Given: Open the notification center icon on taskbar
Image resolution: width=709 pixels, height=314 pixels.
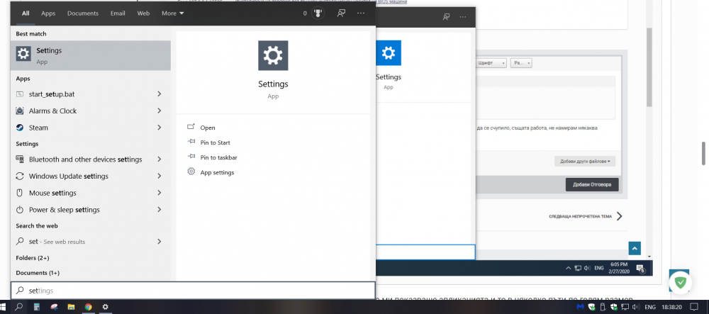Looking at the screenshot, I should click(694, 307).
